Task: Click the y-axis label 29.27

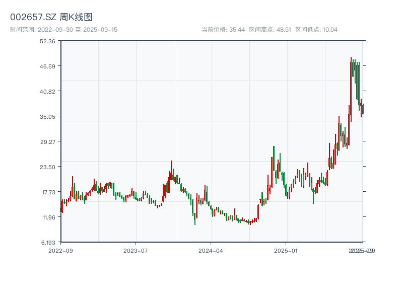Action: pos(48,142)
